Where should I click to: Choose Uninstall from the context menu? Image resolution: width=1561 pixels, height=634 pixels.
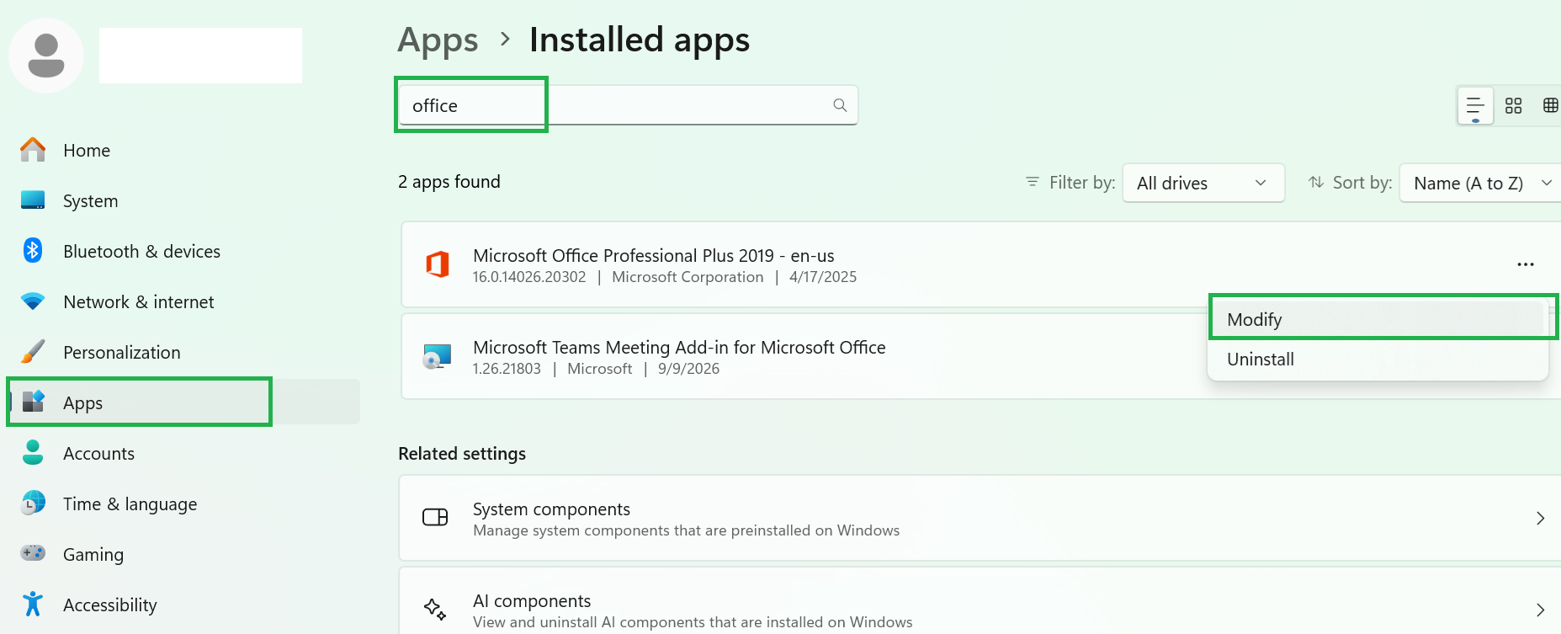(1378, 360)
